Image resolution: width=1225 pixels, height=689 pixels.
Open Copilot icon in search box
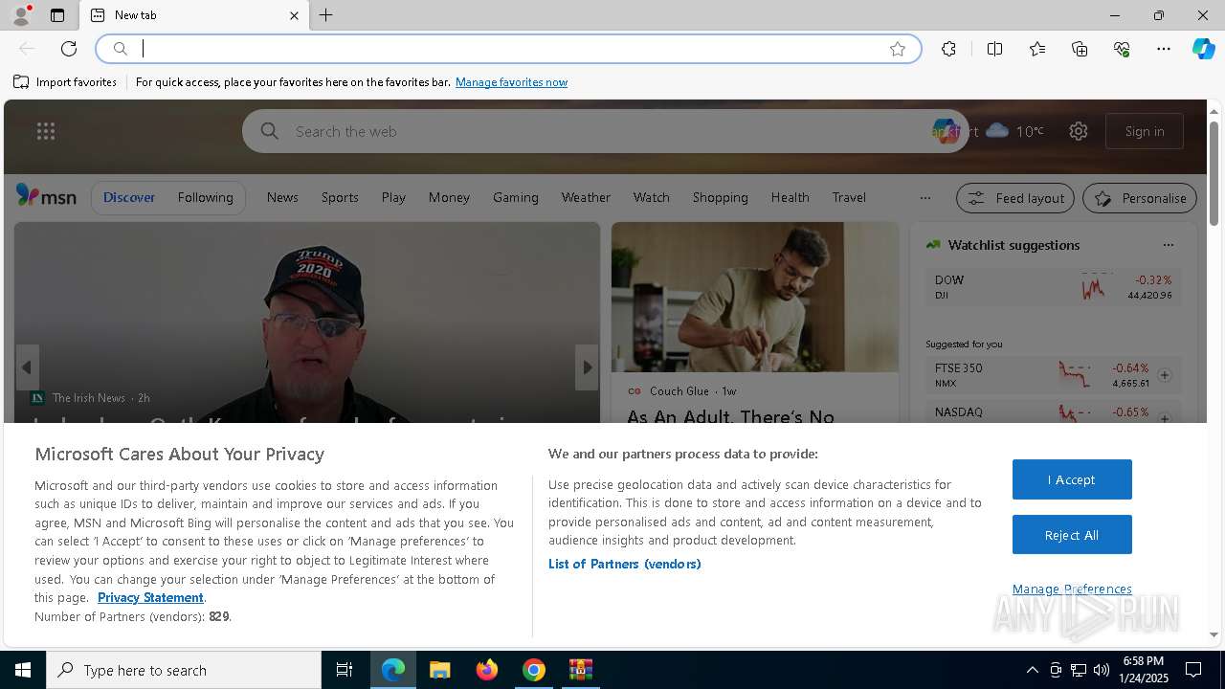pos(945,131)
